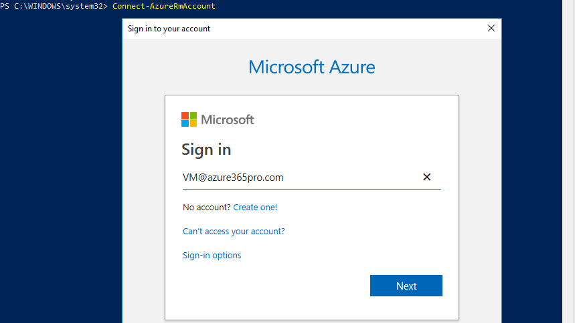Click the No account? label text

tap(206, 208)
